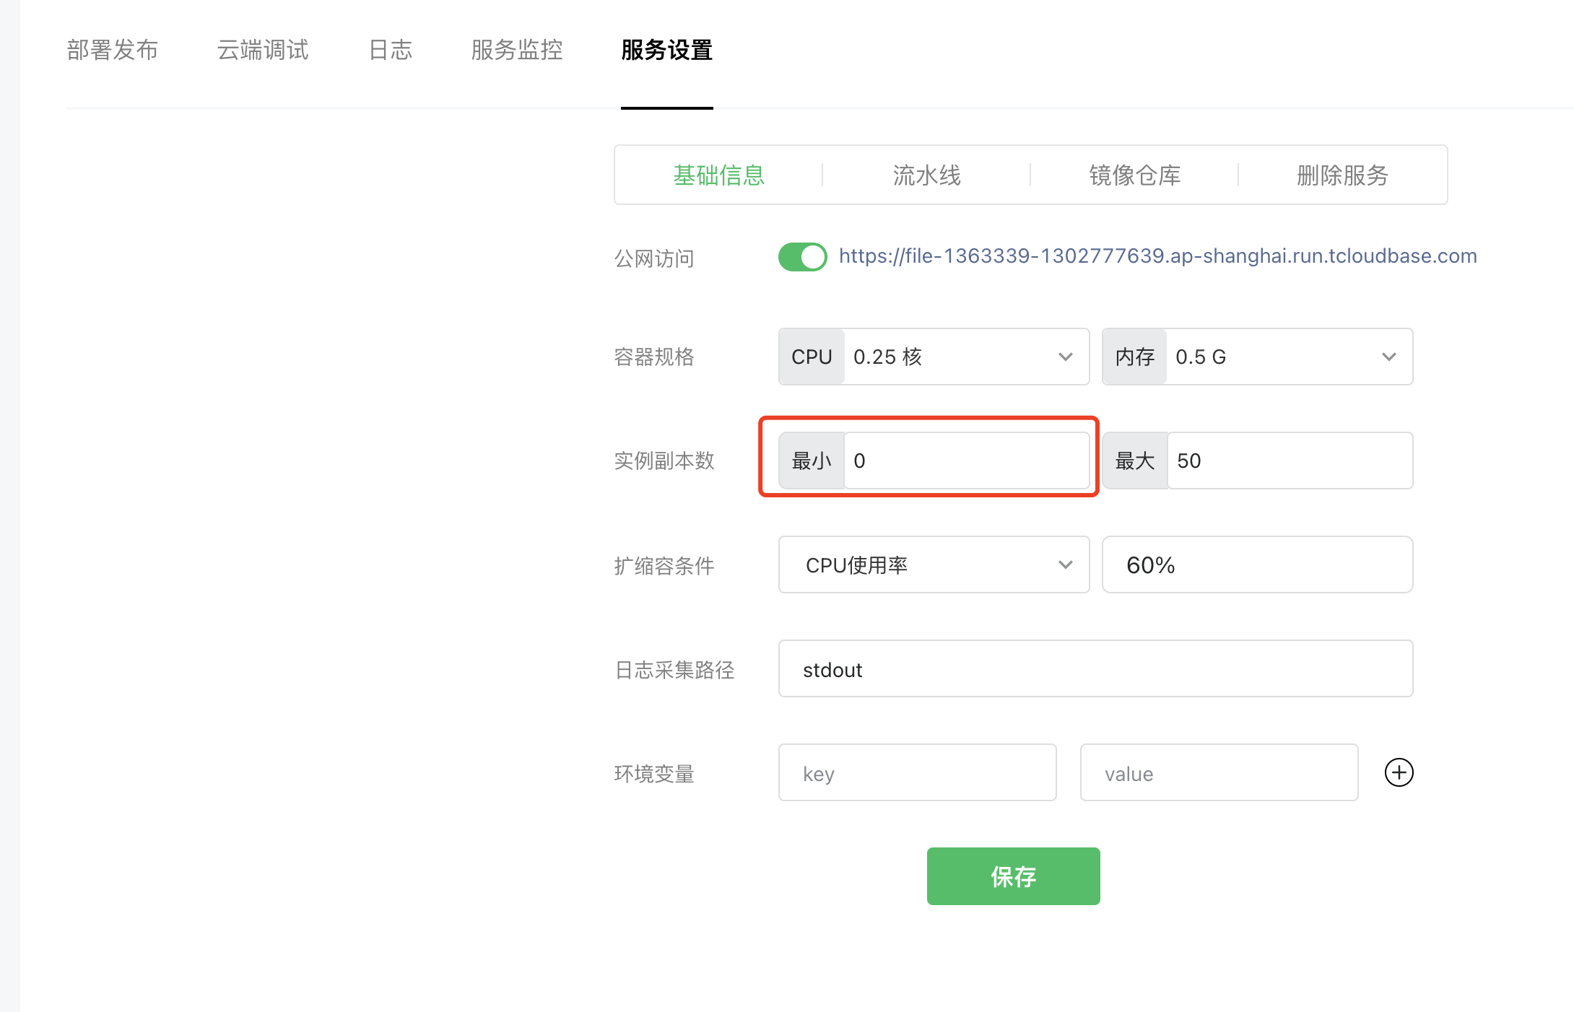
Task: Expand the 内存 memory size dropdown
Action: click(1288, 357)
